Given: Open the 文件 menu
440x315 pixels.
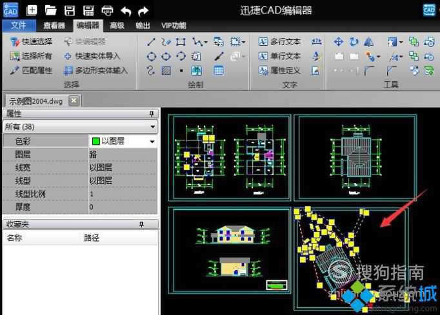Looking at the screenshot, I should click(19, 26).
